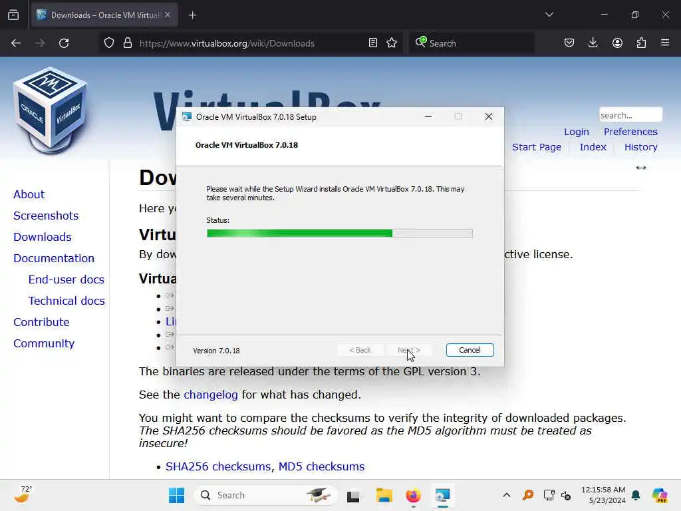Open the About sidebar link
This screenshot has width=681, height=511.
click(x=29, y=194)
